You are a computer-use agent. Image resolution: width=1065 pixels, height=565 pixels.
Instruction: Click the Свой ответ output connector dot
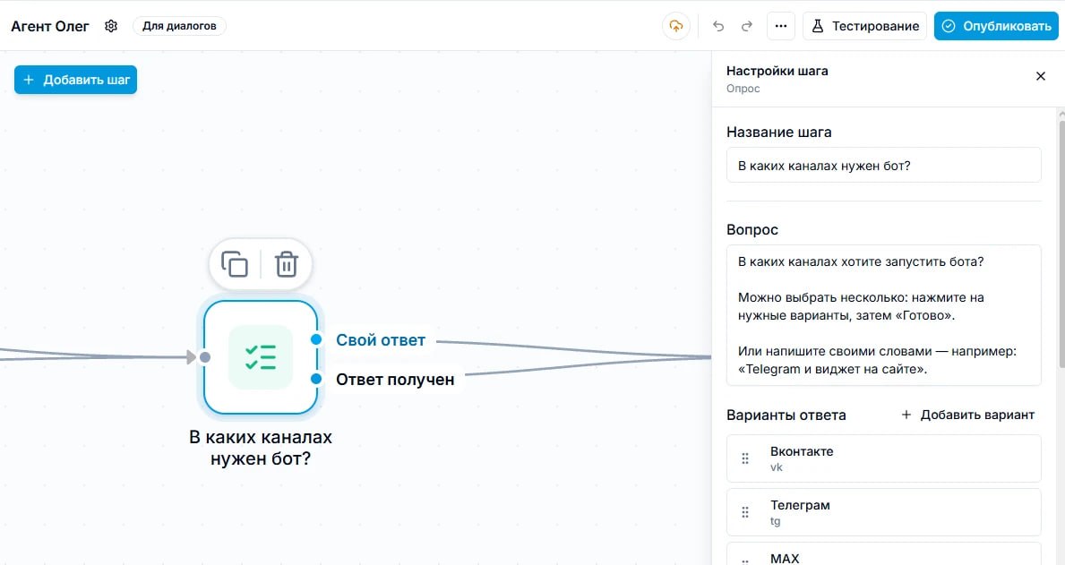(x=316, y=339)
